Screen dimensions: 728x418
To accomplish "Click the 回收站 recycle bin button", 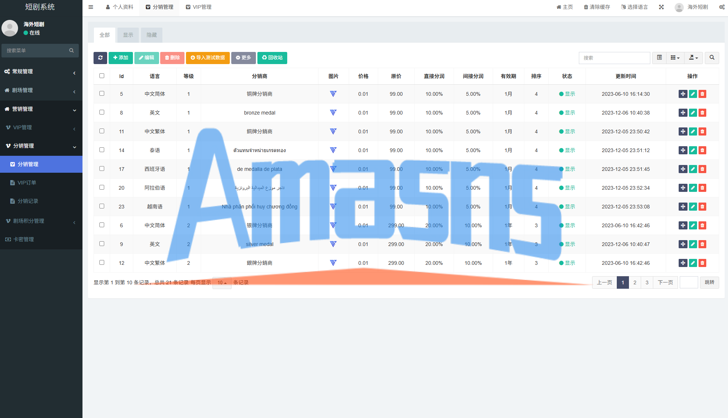I will click(x=272, y=58).
